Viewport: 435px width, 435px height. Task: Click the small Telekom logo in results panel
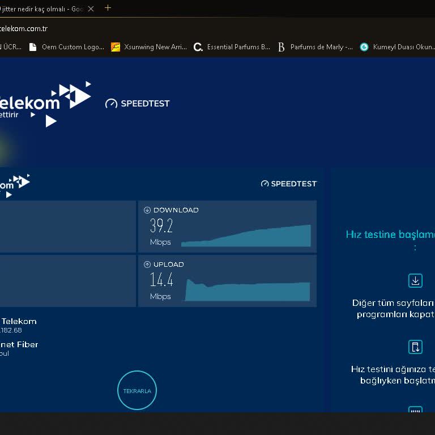[15, 186]
